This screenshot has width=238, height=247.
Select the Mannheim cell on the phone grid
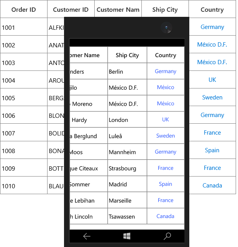tap(127, 152)
